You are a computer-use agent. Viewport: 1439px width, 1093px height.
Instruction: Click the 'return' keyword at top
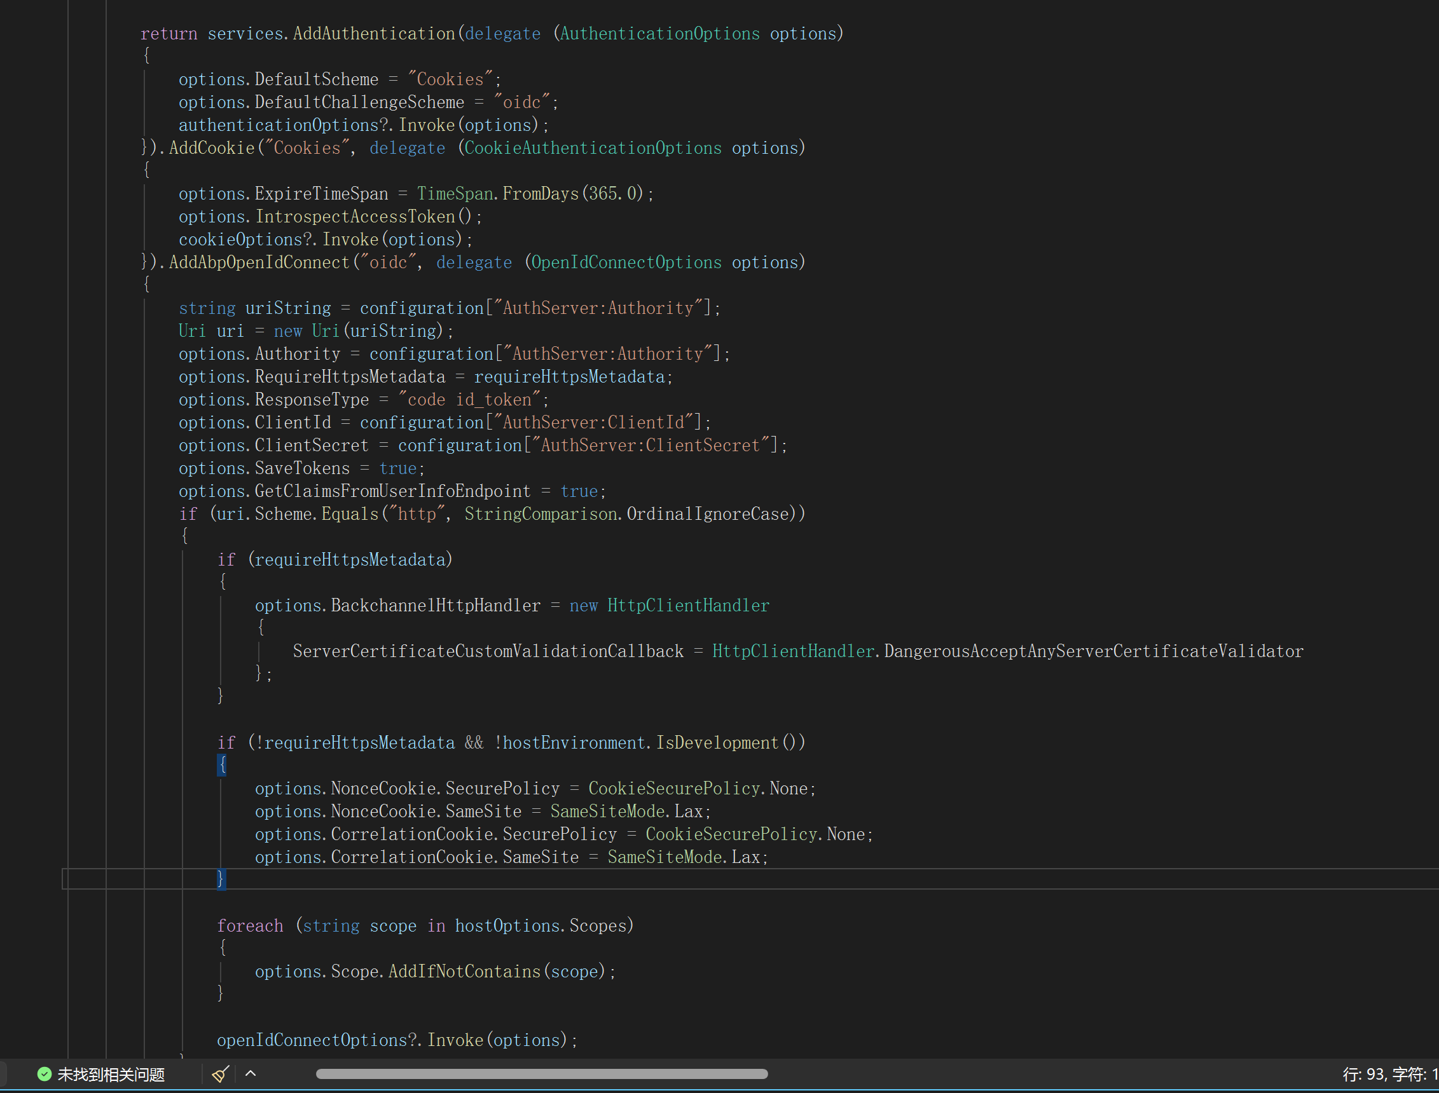169,34
